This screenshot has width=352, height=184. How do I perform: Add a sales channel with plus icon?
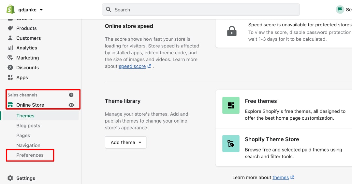tap(71, 95)
